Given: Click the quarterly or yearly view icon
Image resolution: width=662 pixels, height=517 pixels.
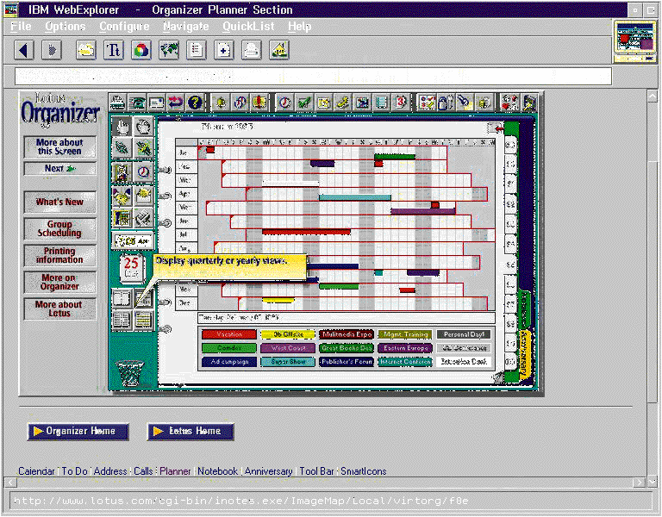Looking at the screenshot, I should click(144, 299).
